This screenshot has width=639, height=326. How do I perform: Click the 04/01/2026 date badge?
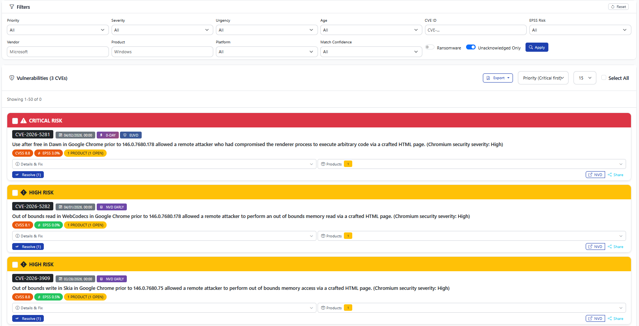click(75, 207)
